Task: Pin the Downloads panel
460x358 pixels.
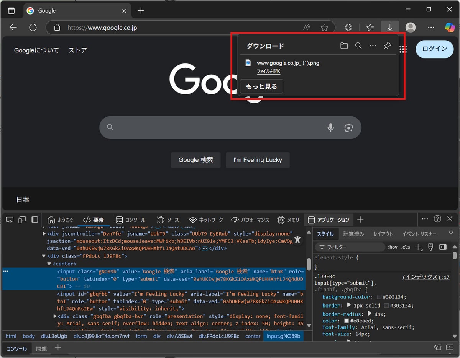Action: (388, 46)
